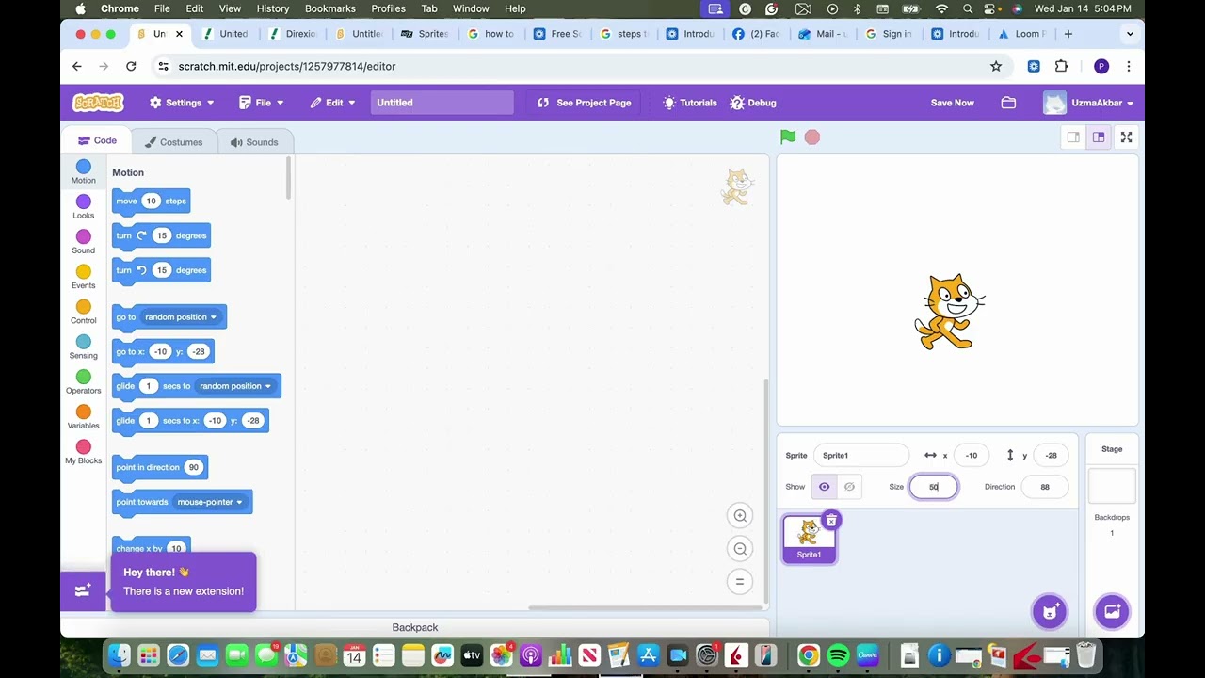
Task: Click the Debug button
Action: (753, 103)
